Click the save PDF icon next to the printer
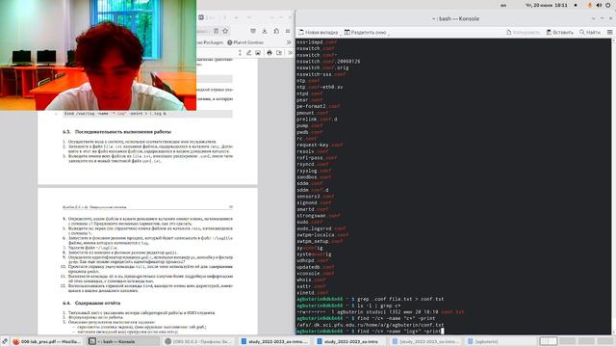This screenshot has height=347, width=616. click(279, 53)
